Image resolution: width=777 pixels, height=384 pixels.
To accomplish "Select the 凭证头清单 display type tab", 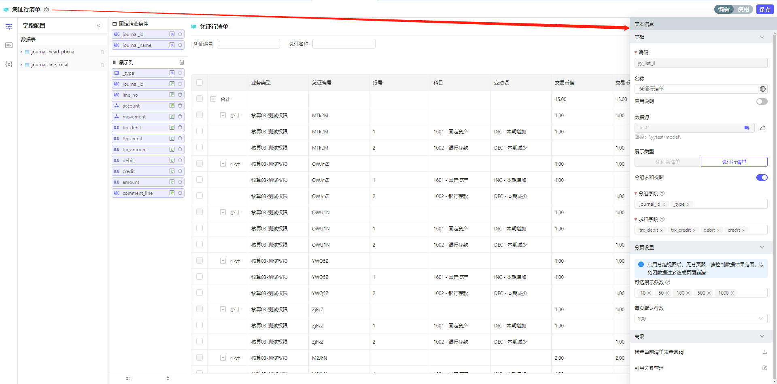I will tap(668, 162).
